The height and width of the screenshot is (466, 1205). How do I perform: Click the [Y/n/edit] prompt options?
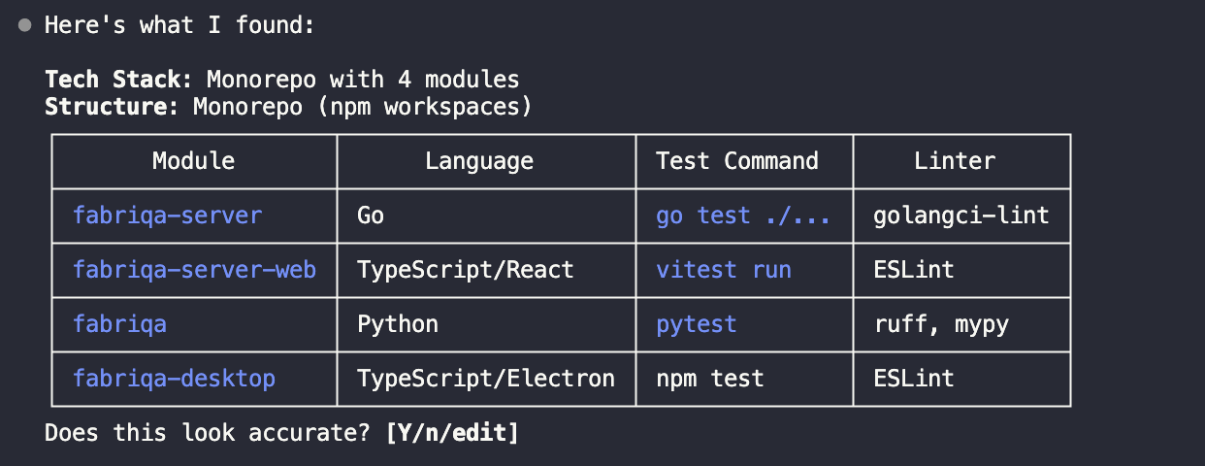(452, 432)
